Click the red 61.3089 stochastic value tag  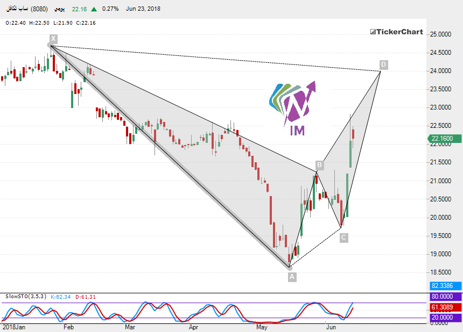(x=445, y=307)
